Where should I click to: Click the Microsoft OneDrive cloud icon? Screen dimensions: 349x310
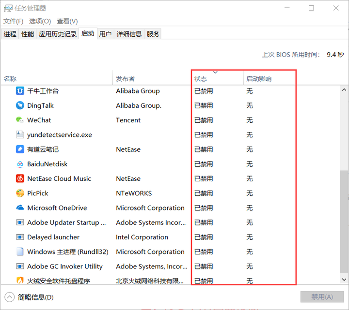point(20,207)
